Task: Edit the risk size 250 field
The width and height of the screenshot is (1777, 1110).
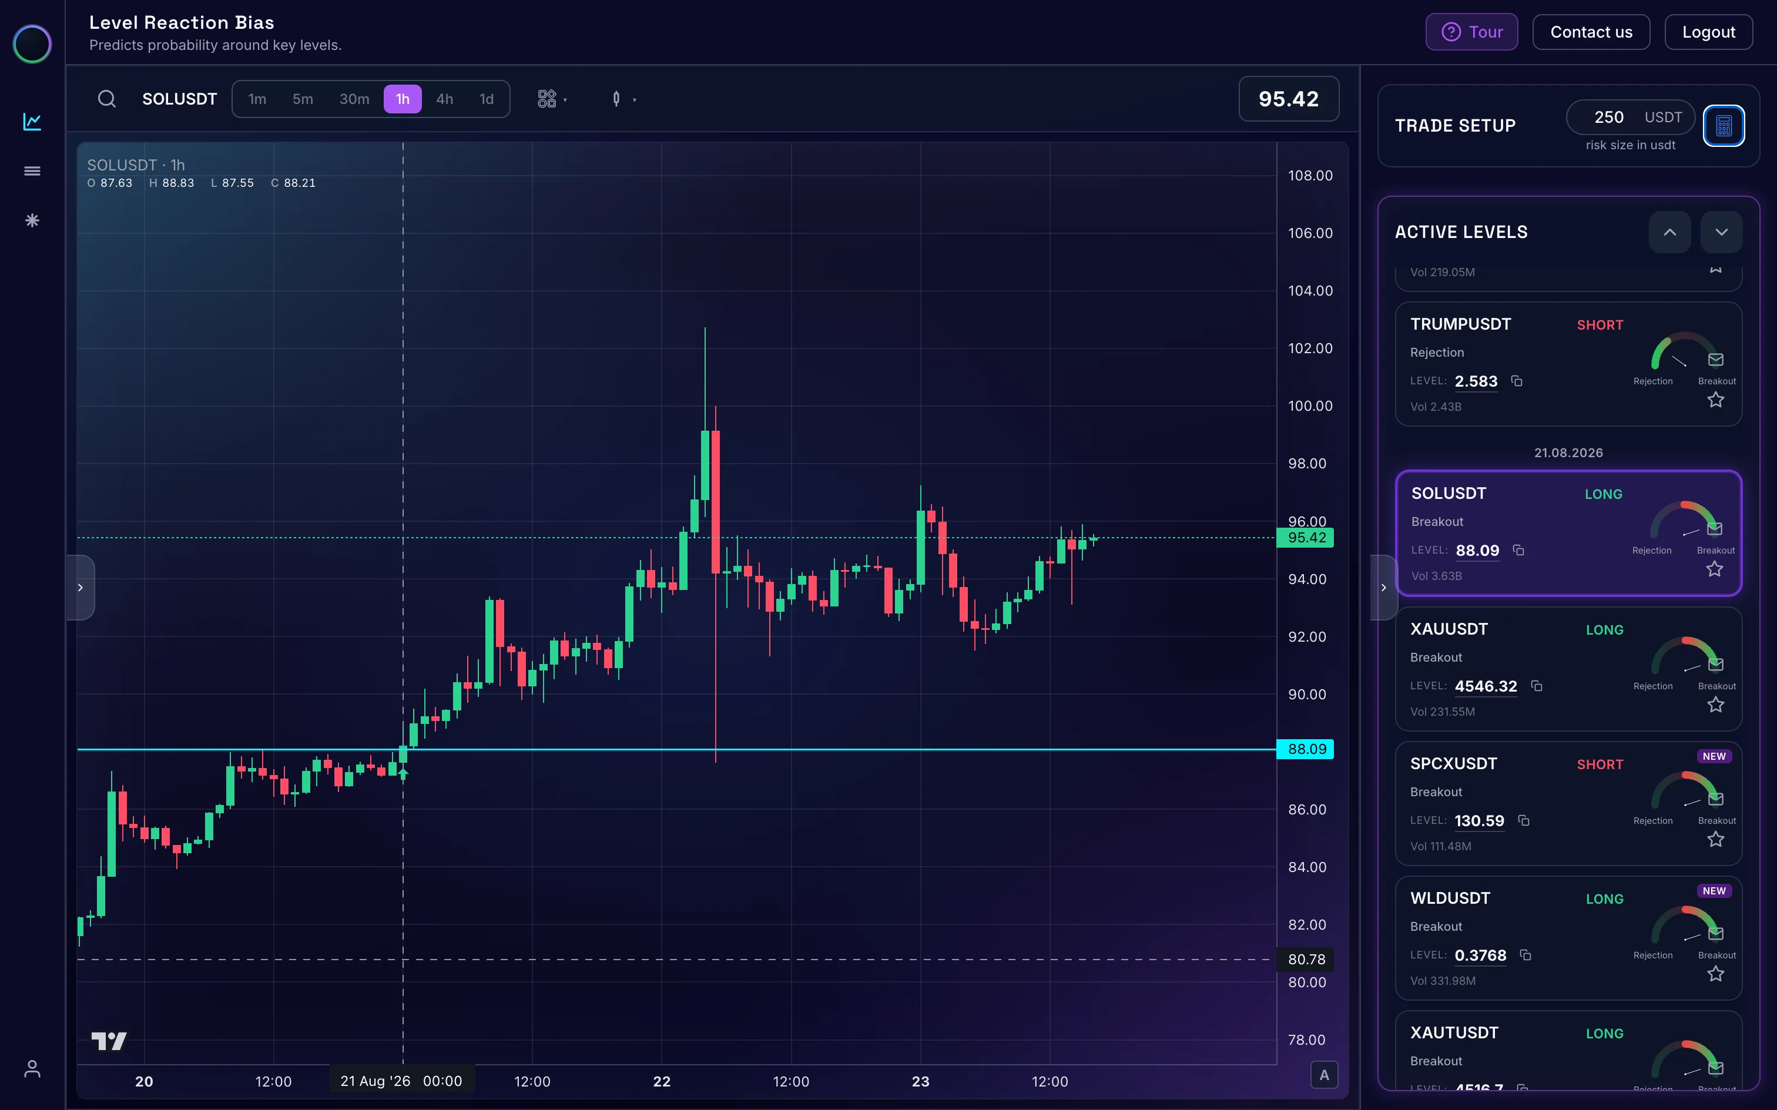Action: tap(1630, 118)
